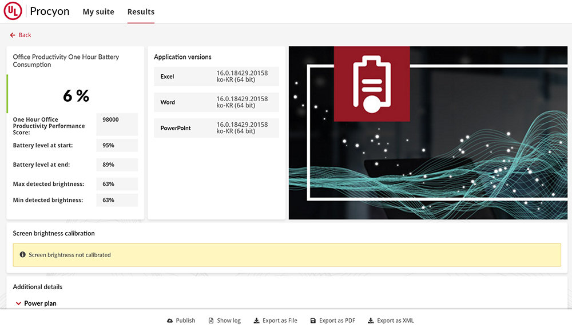Image resolution: width=572 pixels, height=332 pixels.
Task: Click the Procyon title text
Action: [x=50, y=12]
